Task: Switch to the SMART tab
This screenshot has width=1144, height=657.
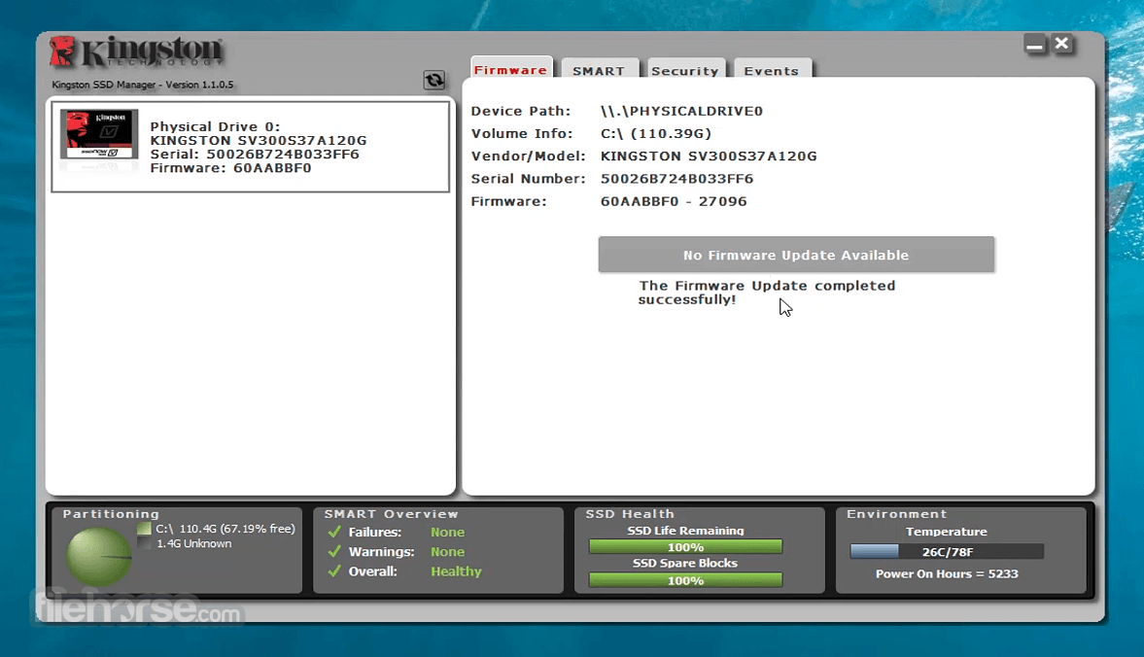Action: click(x=599, y=70)
